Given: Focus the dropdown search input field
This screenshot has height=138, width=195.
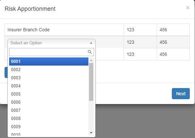Looking at the screenshot, I should point(52,52).
